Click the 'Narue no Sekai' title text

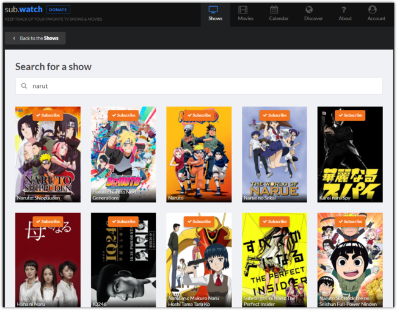pos(260,198)
